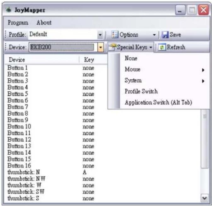
Task: Click key value none for Button 1
Action: tap(89, 68)
